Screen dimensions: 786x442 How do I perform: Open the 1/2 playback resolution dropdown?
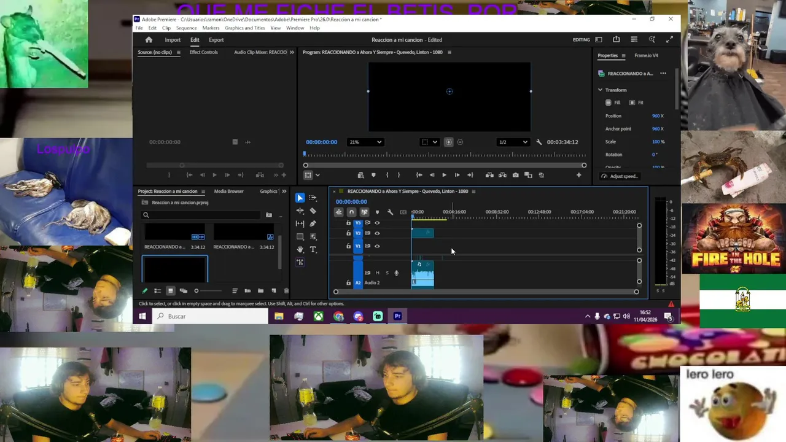pos(513,142)
